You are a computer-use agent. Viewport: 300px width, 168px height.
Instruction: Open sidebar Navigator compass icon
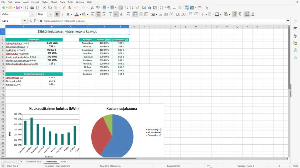[x=295, y=50]
